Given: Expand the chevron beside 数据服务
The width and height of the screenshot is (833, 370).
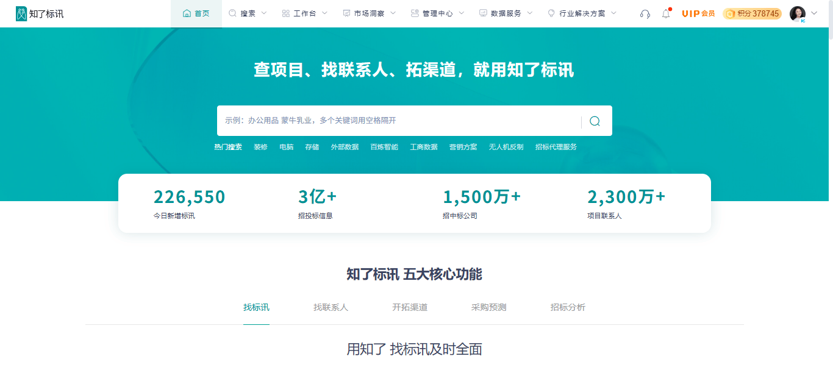Looking at the screenshot, I should click(x=529, y=13).
